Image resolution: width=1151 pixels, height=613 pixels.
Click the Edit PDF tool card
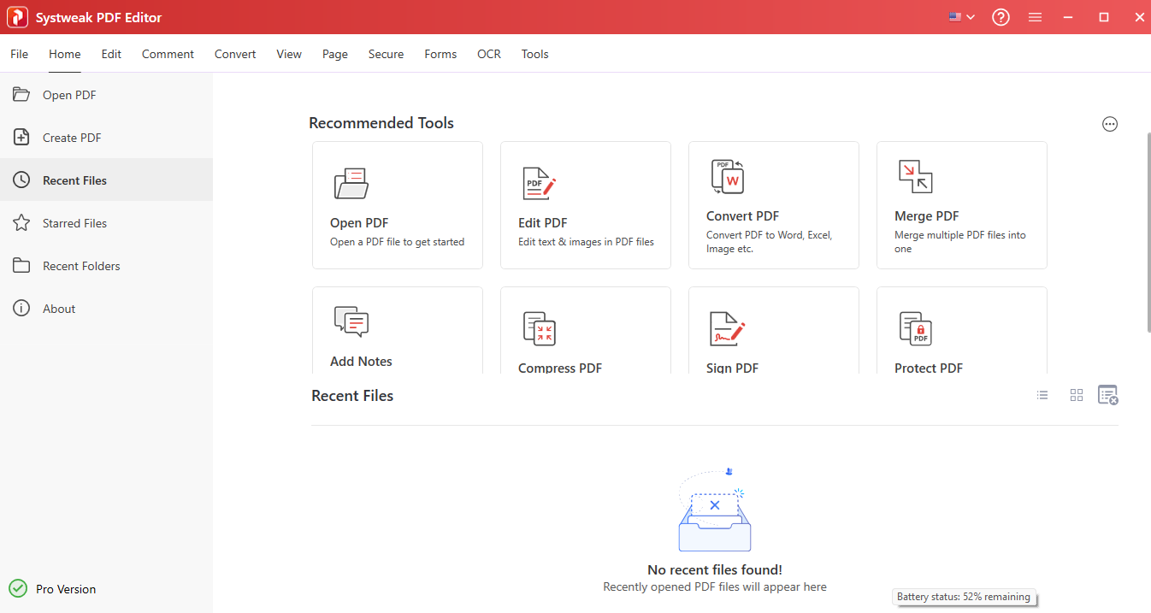click(585, 205)
